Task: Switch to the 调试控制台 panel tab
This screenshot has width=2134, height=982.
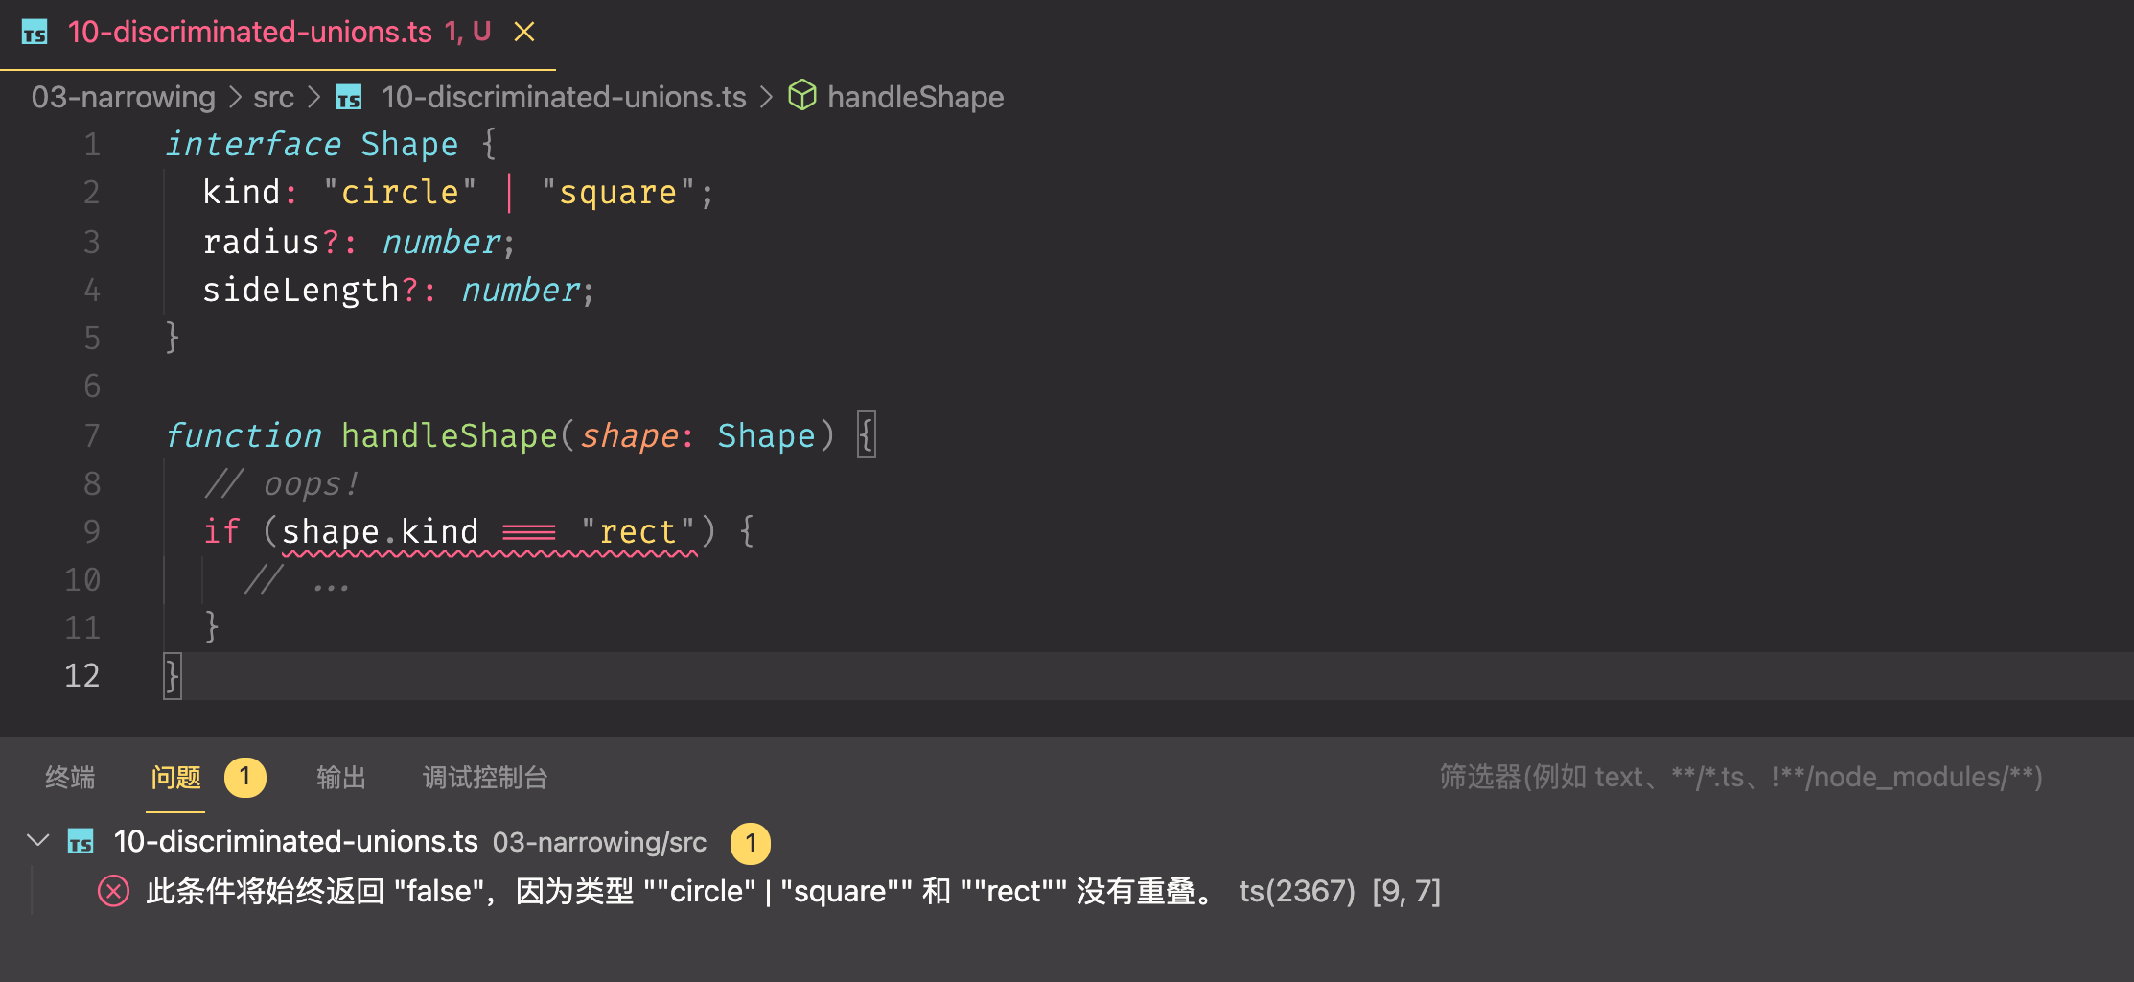Action: 485,777
